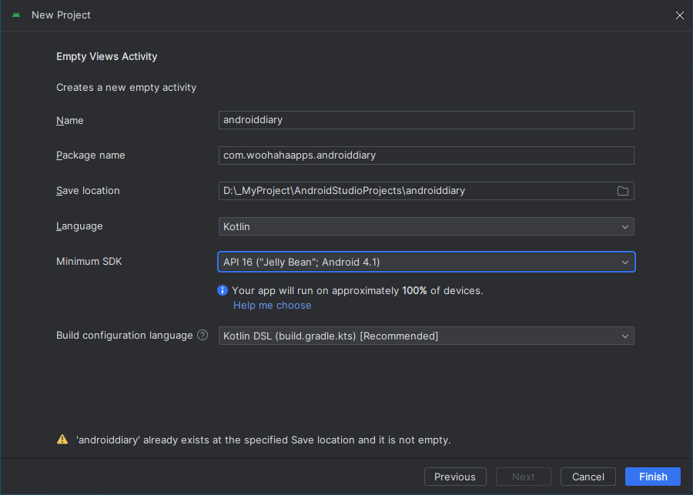
Task: Click the 'Language' label
Action: point(79,226)
